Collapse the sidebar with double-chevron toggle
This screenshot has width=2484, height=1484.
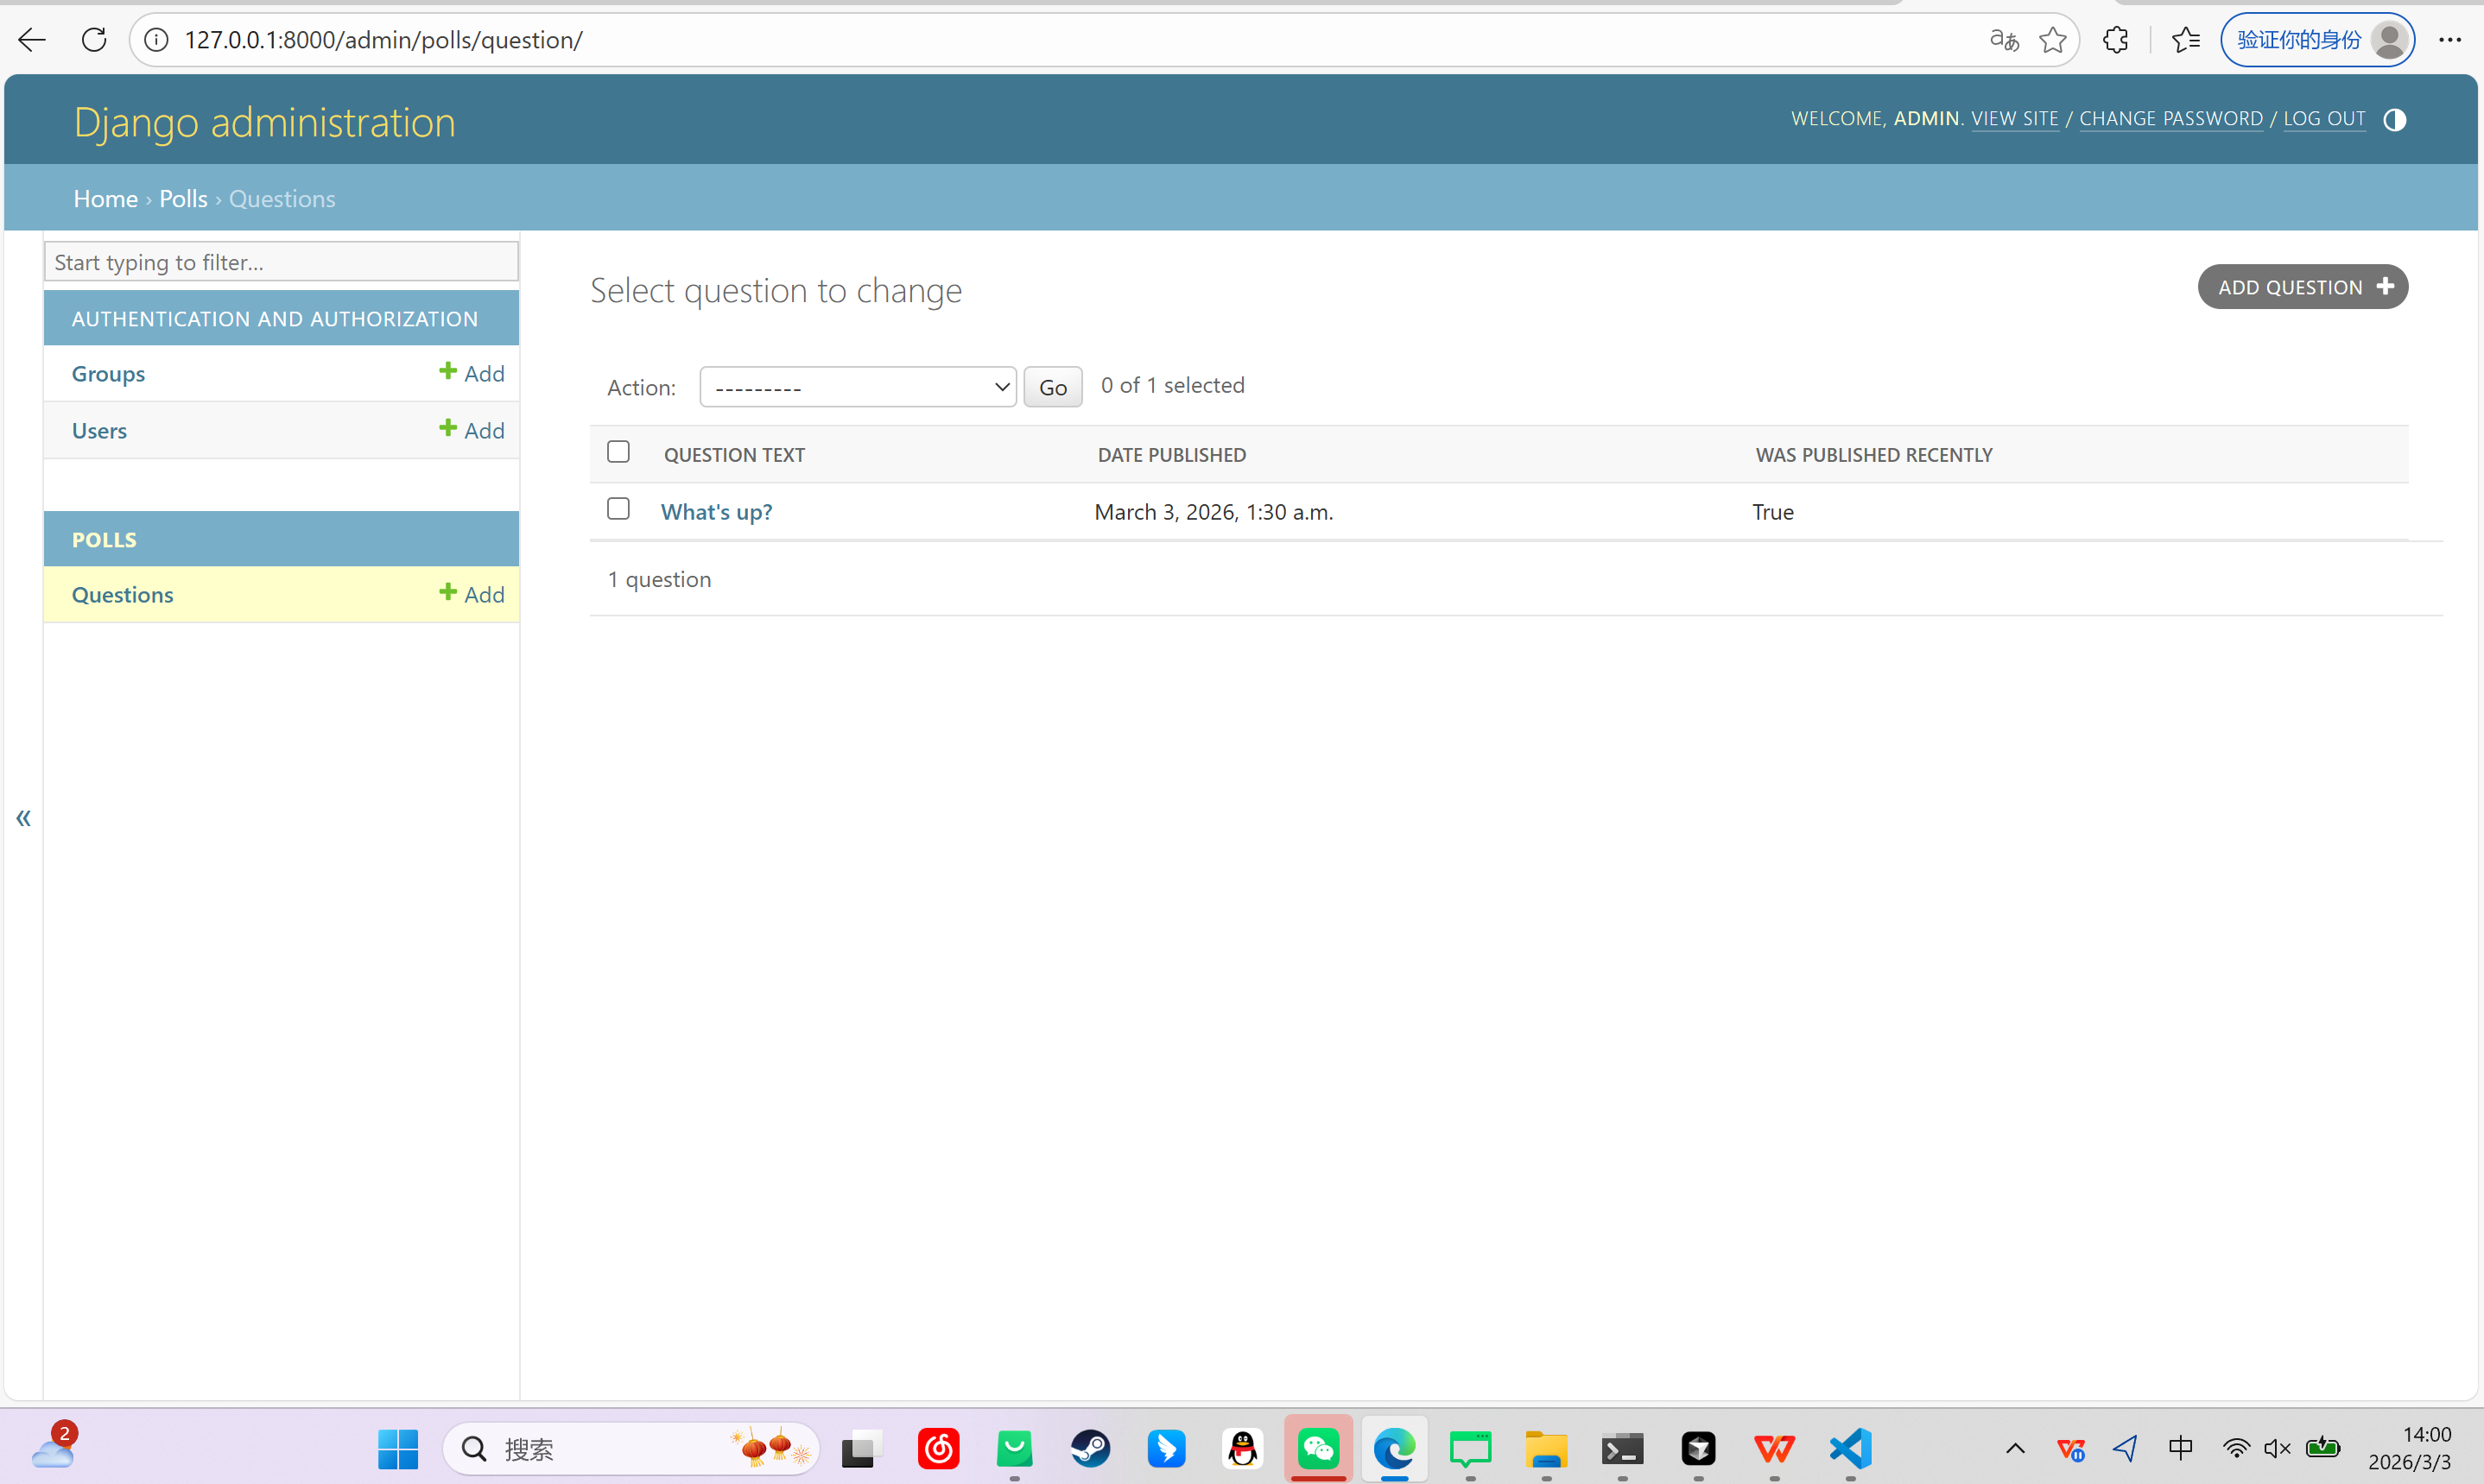pyautogui.click(x=23, y=818)
